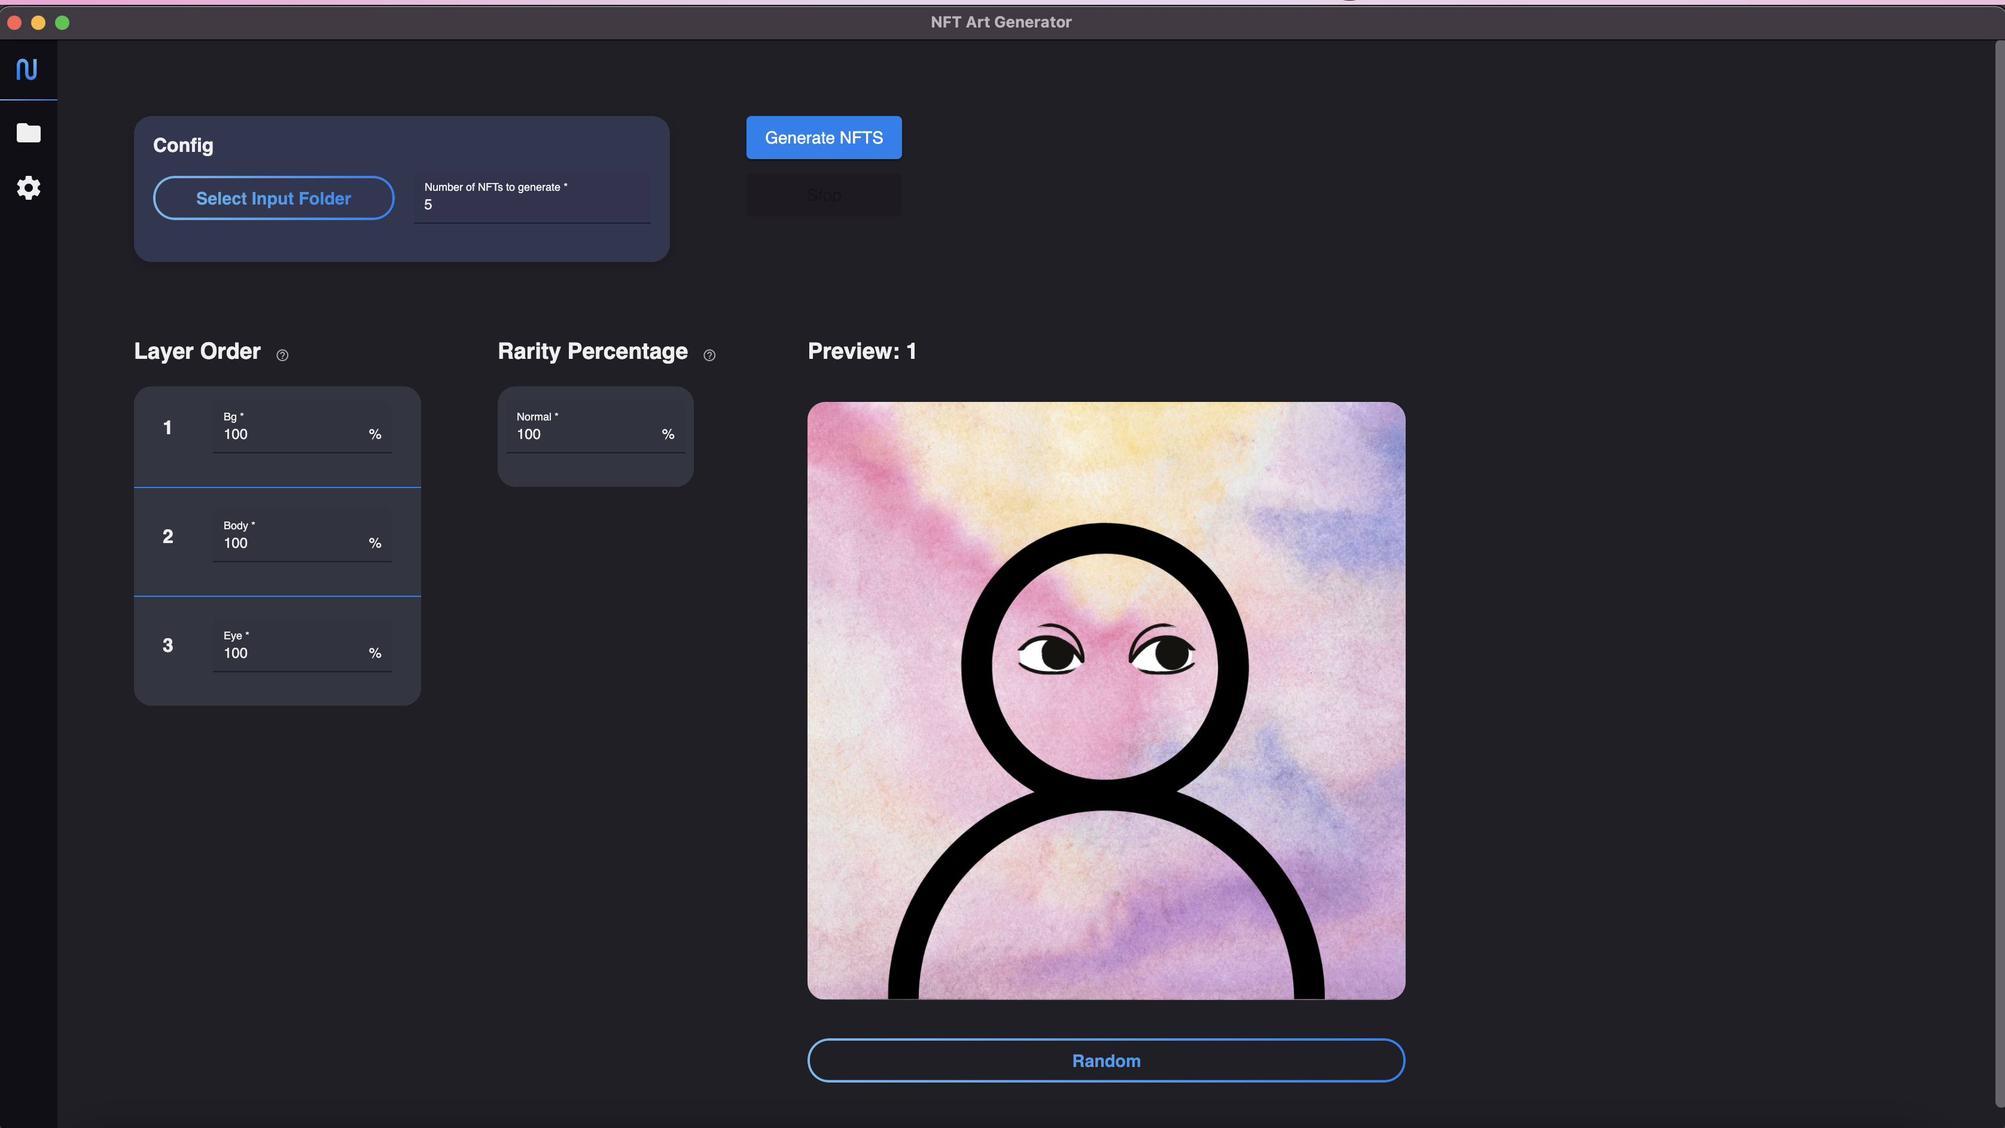This screenshot has height=1128, width=2005.
Task: Click help icon next to Rarity Percentage
Action: coord(709,355)
